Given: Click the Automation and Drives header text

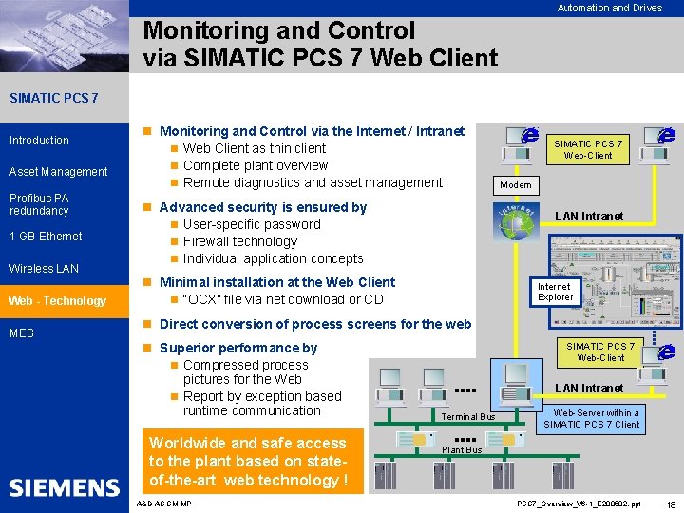Looking at the screenshot, I should point(610,8).
